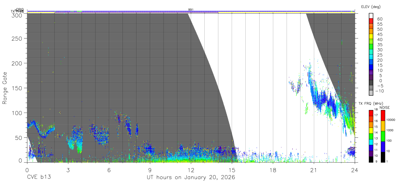The width and height of the screenshot is (399, 184).
Task: Click the '40' label on the ELEV scale
Action: point(380,40)
